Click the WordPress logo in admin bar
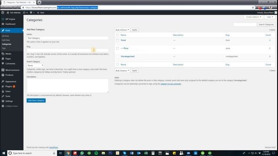The height and width of the screenshot is (156, 278). [x=3, y=13]
